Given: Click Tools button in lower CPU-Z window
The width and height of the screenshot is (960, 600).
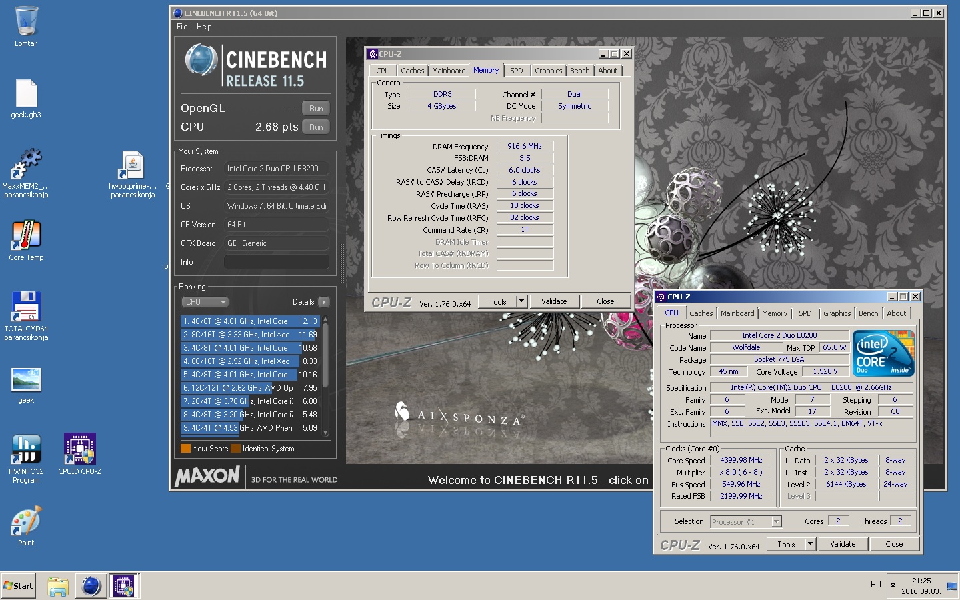Looking at the screenshot, I should tap(786, 545).
